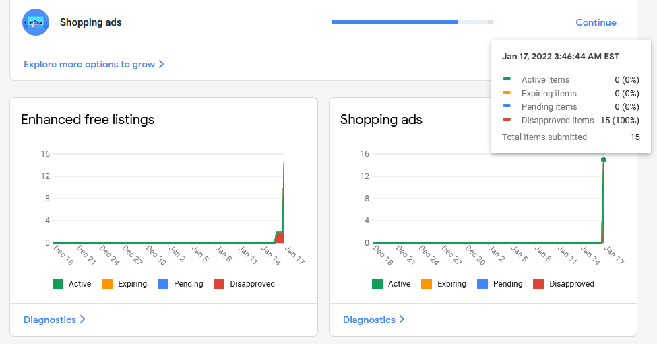Click Dec 18 label on Enhanced free listings axis
657x344 pixels.
[64, 255]
